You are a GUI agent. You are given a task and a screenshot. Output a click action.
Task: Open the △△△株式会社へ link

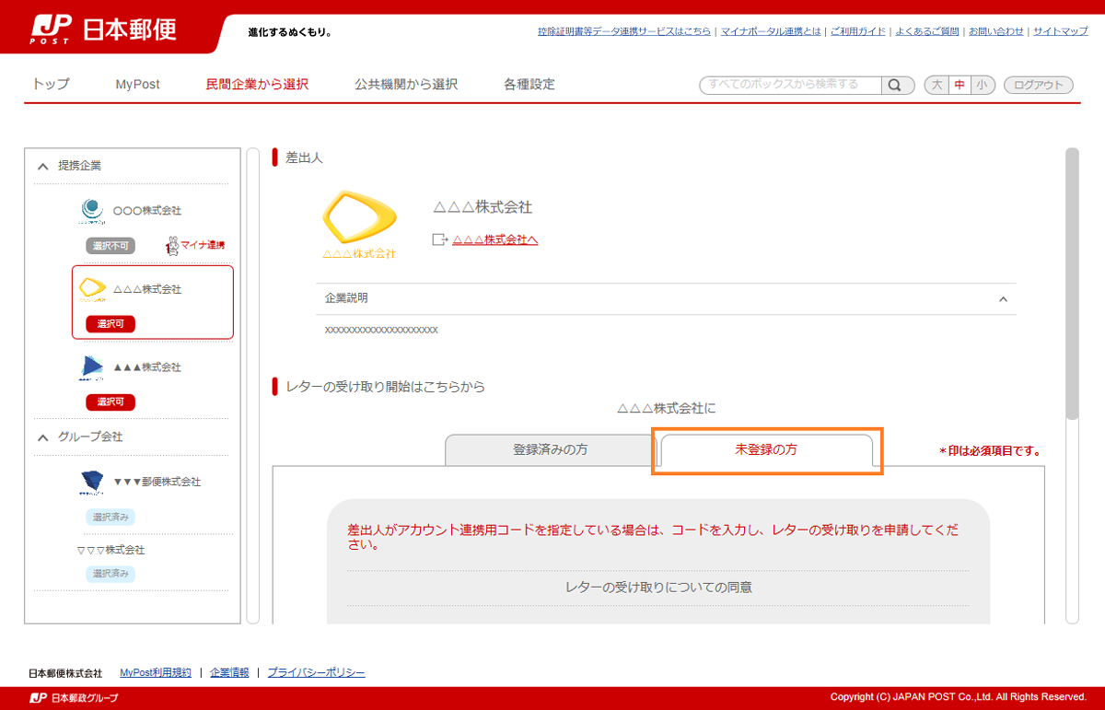point(494,239)
